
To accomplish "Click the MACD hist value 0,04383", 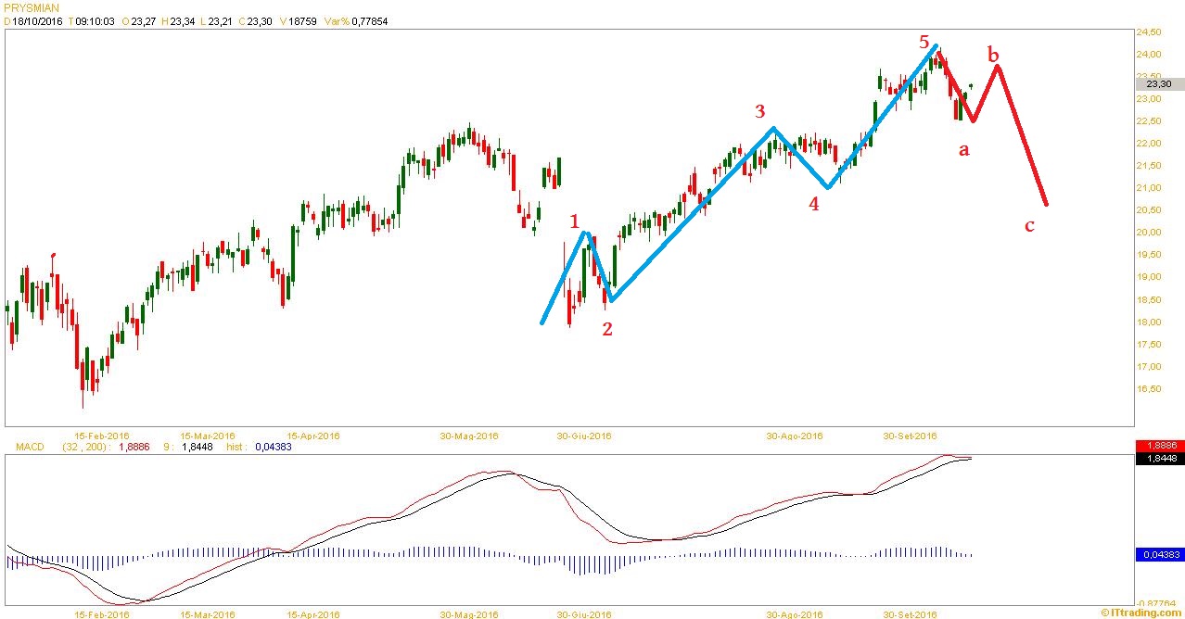I will tap(274, 447).
